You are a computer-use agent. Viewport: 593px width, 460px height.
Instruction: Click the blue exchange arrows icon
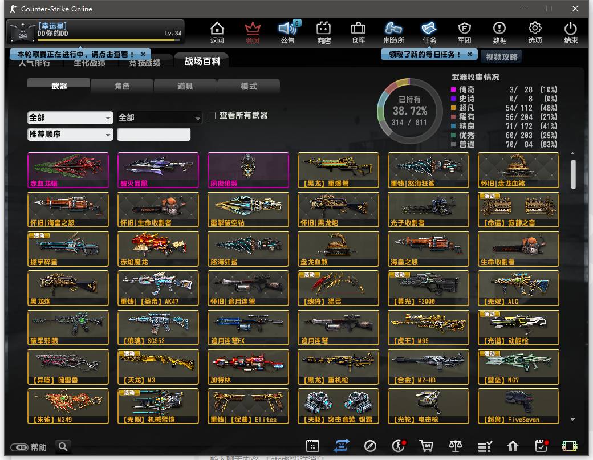click(342, 446)
